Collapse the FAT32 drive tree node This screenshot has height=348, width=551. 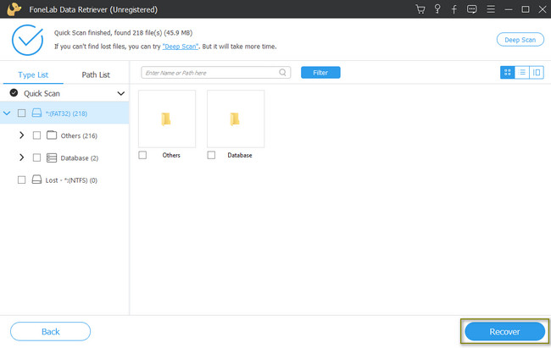pos(7,113)
